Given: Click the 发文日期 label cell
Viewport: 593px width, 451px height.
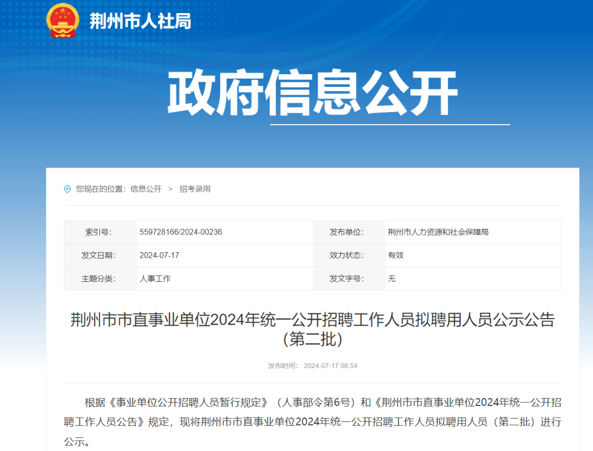Looking at the screenshot, I should (100, 255).
